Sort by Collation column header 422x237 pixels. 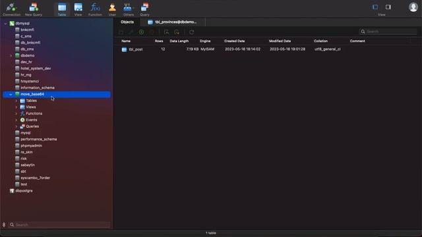click(x=321, y=41)
